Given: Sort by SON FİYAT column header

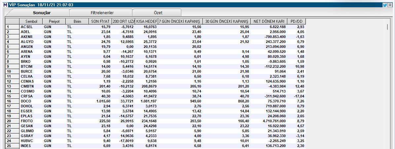Looking at the screenshot, I should pyautogui.click(x=100, y=21).
